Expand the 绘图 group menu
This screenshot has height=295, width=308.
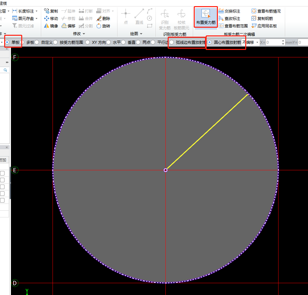tap(136, 34)
